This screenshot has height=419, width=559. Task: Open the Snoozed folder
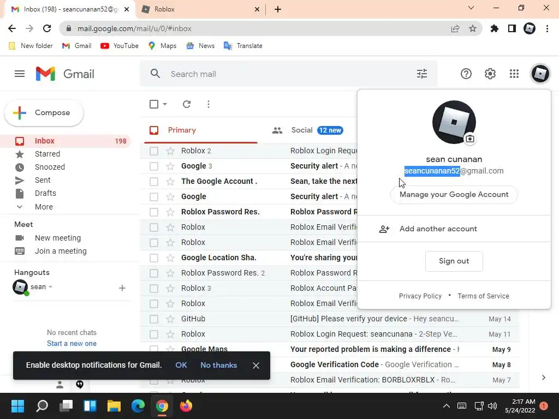pyautogui.click(x=50, y=167)
